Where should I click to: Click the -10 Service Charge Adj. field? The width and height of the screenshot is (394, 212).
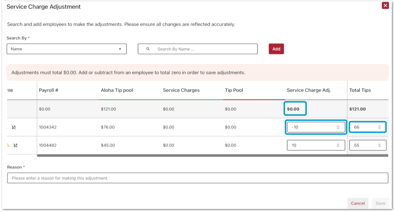point(312,127)
